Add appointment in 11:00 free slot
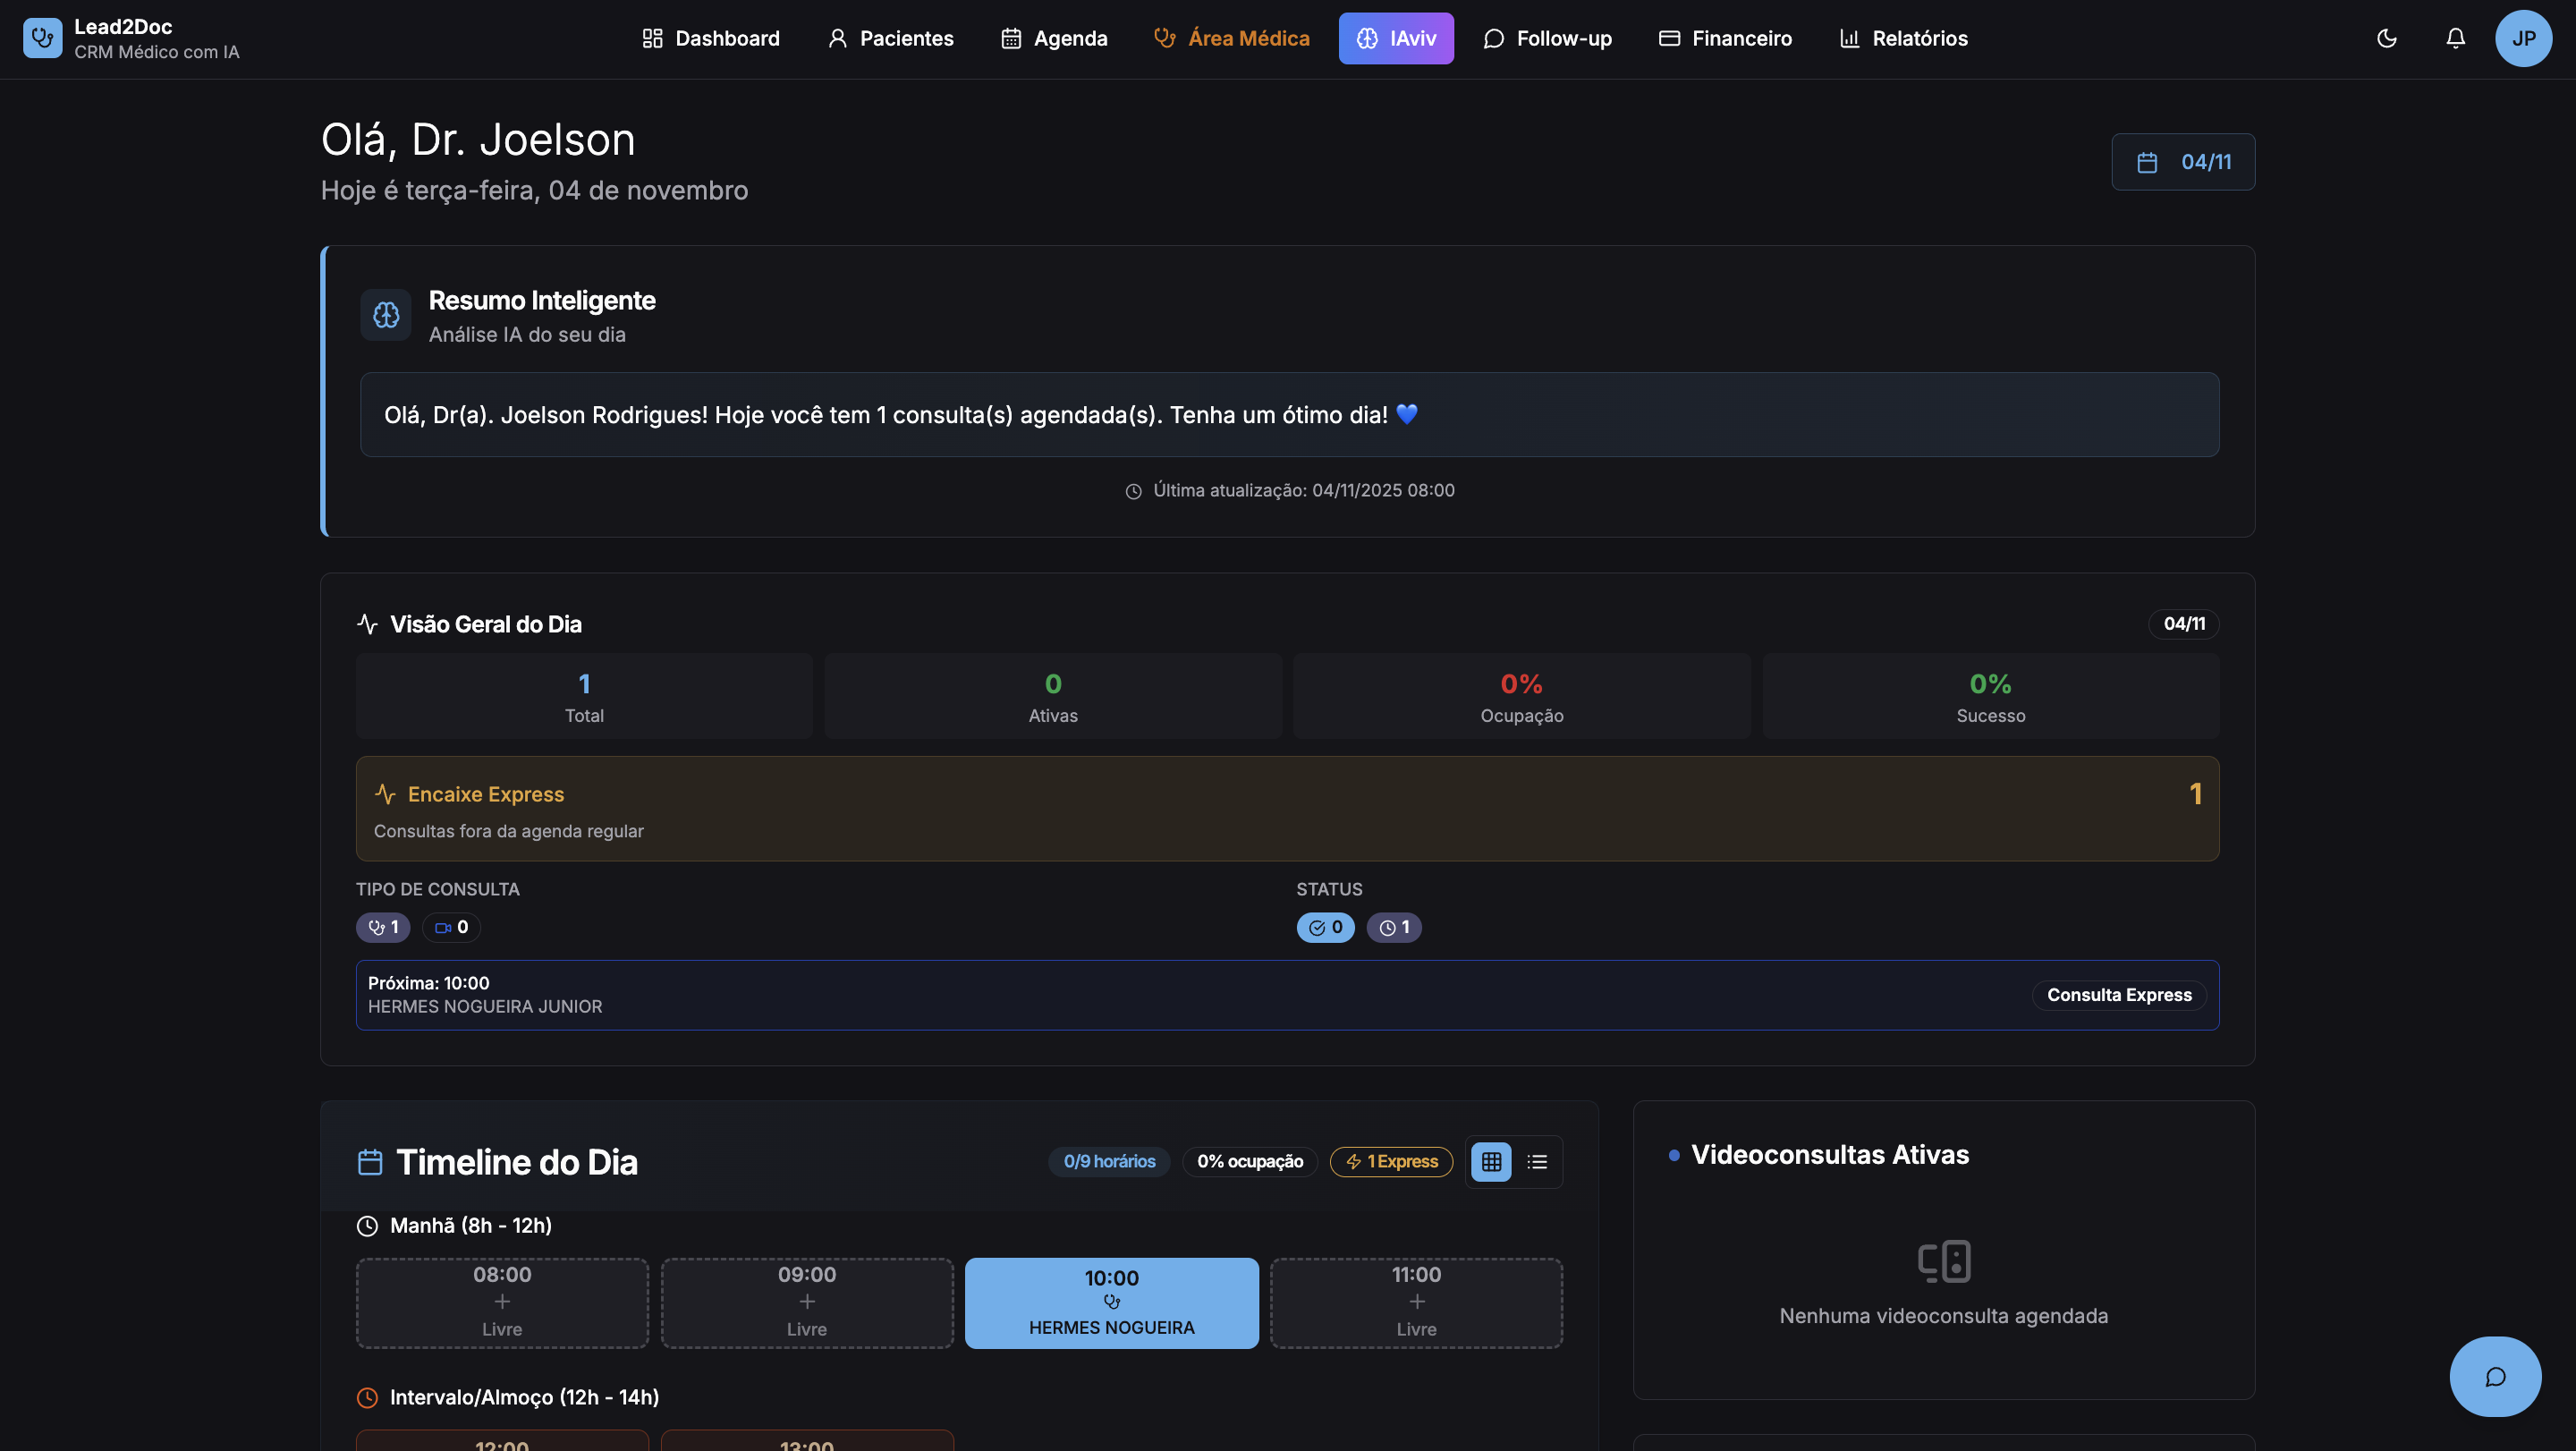This screenshot has width=2576, height=1451. 1415,1302
